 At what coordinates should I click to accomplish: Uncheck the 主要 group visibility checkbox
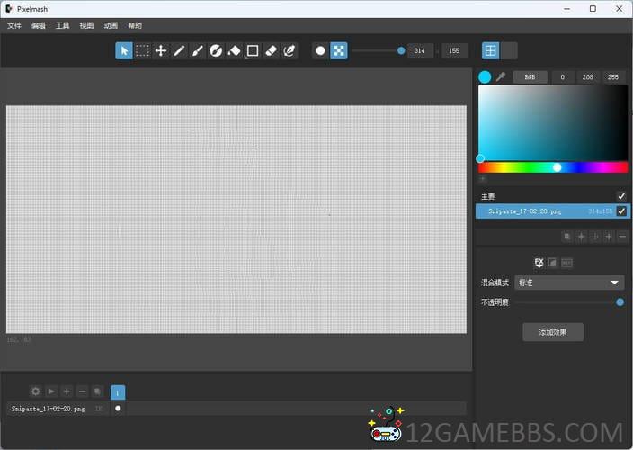tap(620, 196)
